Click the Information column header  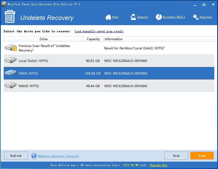(159, 39)
